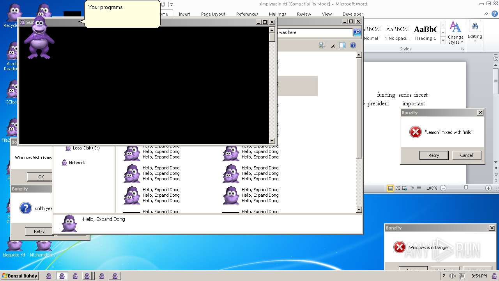Click zoom out minus button in Word
Image resolution: width=499 pixels, height=281 pixels.
[x=443, y=188]
